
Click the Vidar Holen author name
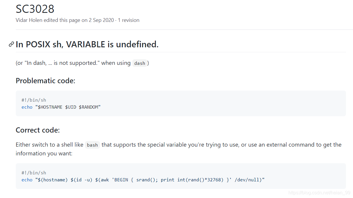click(29, 20)
